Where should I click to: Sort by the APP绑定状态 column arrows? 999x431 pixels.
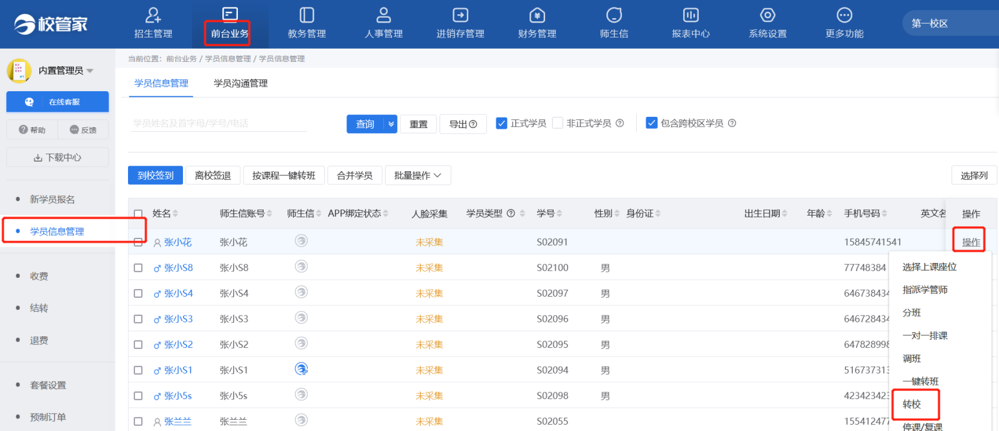point(386,214)
